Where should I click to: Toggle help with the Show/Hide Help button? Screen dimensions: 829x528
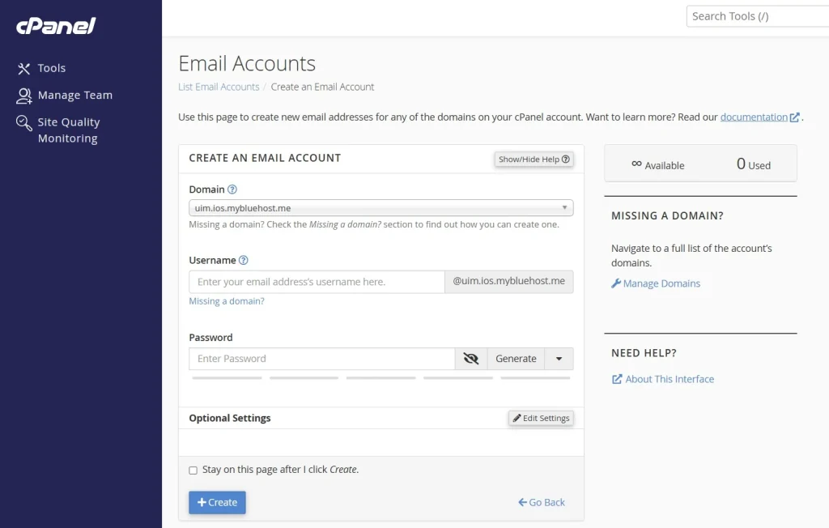pyautogui.click(x=534, y=160)
